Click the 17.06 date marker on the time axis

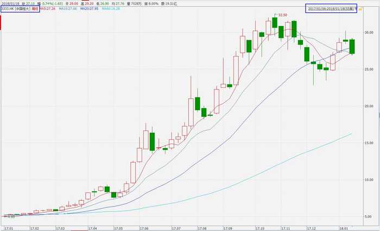click(x=144, y=229)
